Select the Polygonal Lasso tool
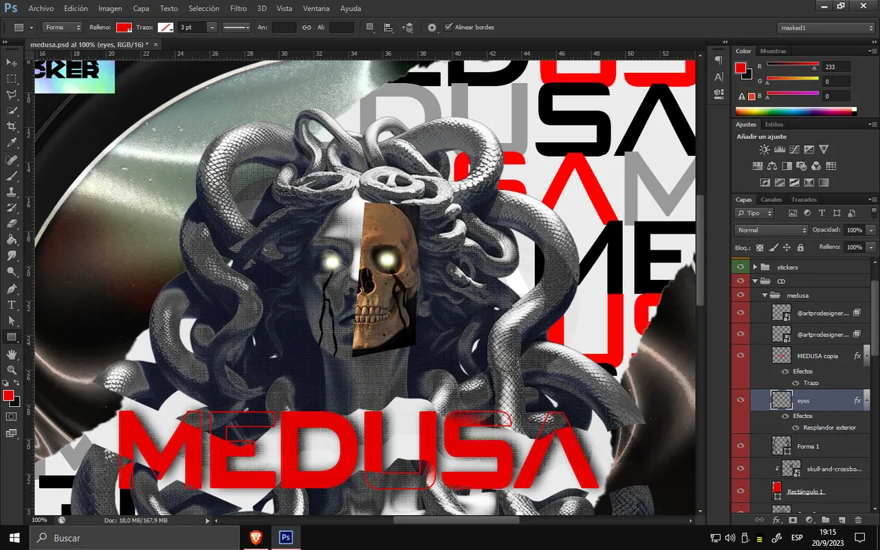This screenshot has height=550, width=880. [x=12, y=95]
